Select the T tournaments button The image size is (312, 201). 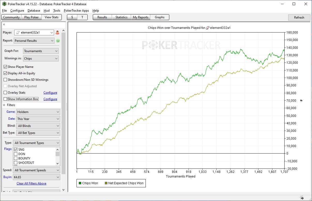pyautogui.click(x=82, y=17)
